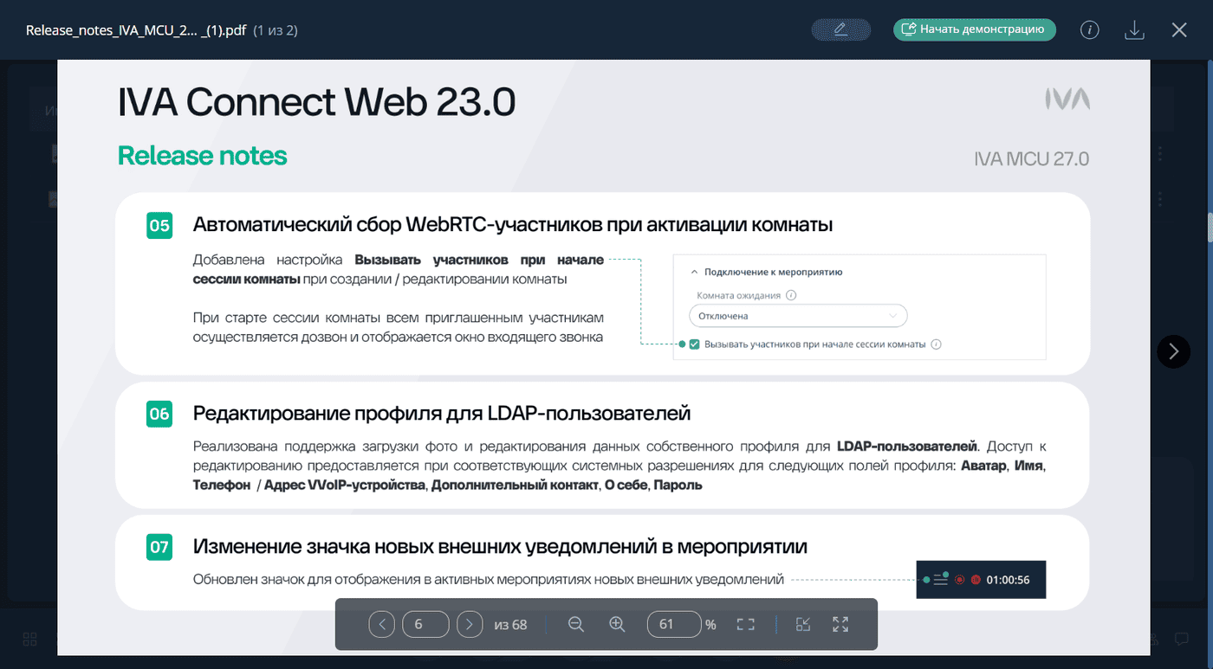Download the PDF with the download icon
This screenshot has width=1213, height=669.
tap(1134, 30)
